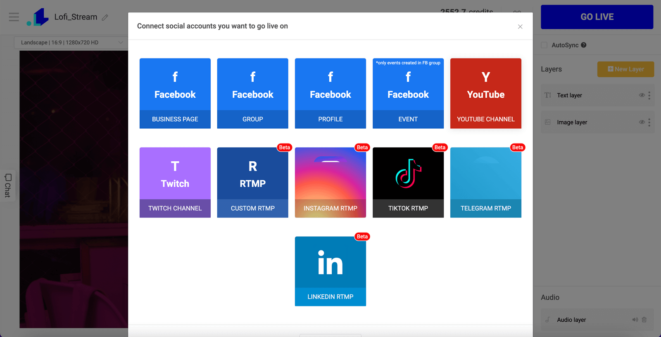Open the hamburger menu
The height and width of the screenshot is (337, 661).
14,17
